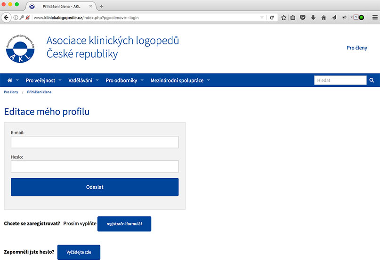
Task: Expand the Vzdělávání menu
Action: (x=83, y=81)
